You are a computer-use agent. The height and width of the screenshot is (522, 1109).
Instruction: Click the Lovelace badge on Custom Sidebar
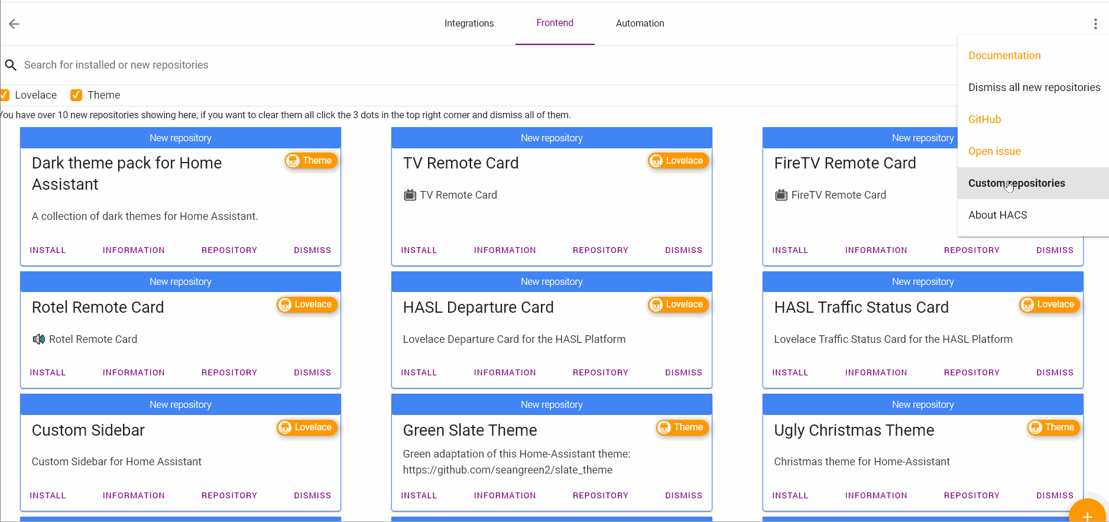306,427
